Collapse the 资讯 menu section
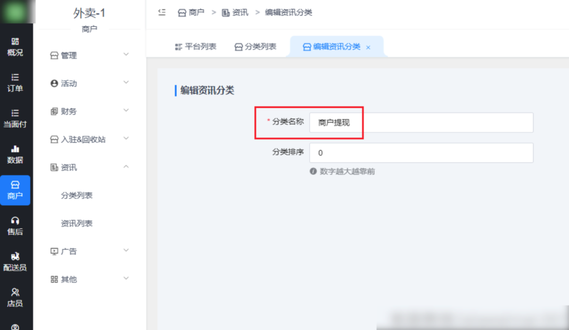This screenshot has width=569, height=330. click(89, 167)
